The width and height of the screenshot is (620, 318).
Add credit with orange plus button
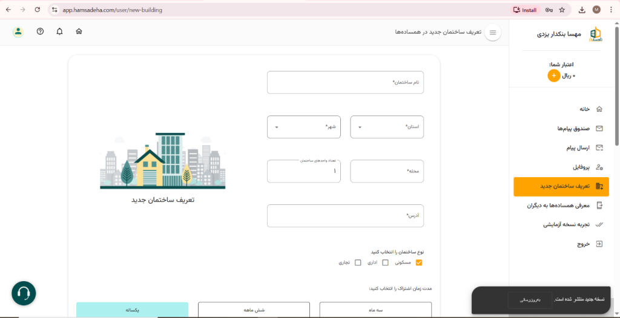(553, 76)
